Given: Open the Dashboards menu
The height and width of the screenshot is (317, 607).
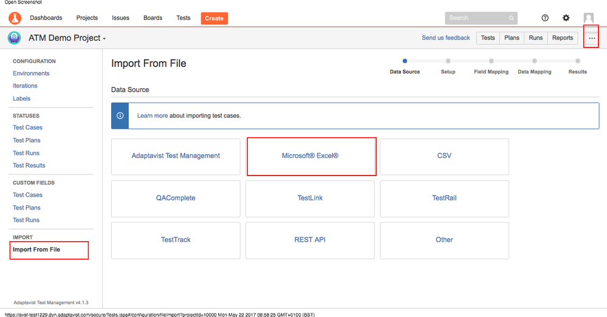Looking at the screenshot, I should tap(46, 18).
